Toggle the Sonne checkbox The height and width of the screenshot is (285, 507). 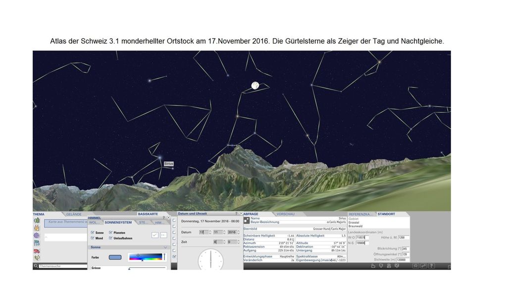tap(93, 233)
